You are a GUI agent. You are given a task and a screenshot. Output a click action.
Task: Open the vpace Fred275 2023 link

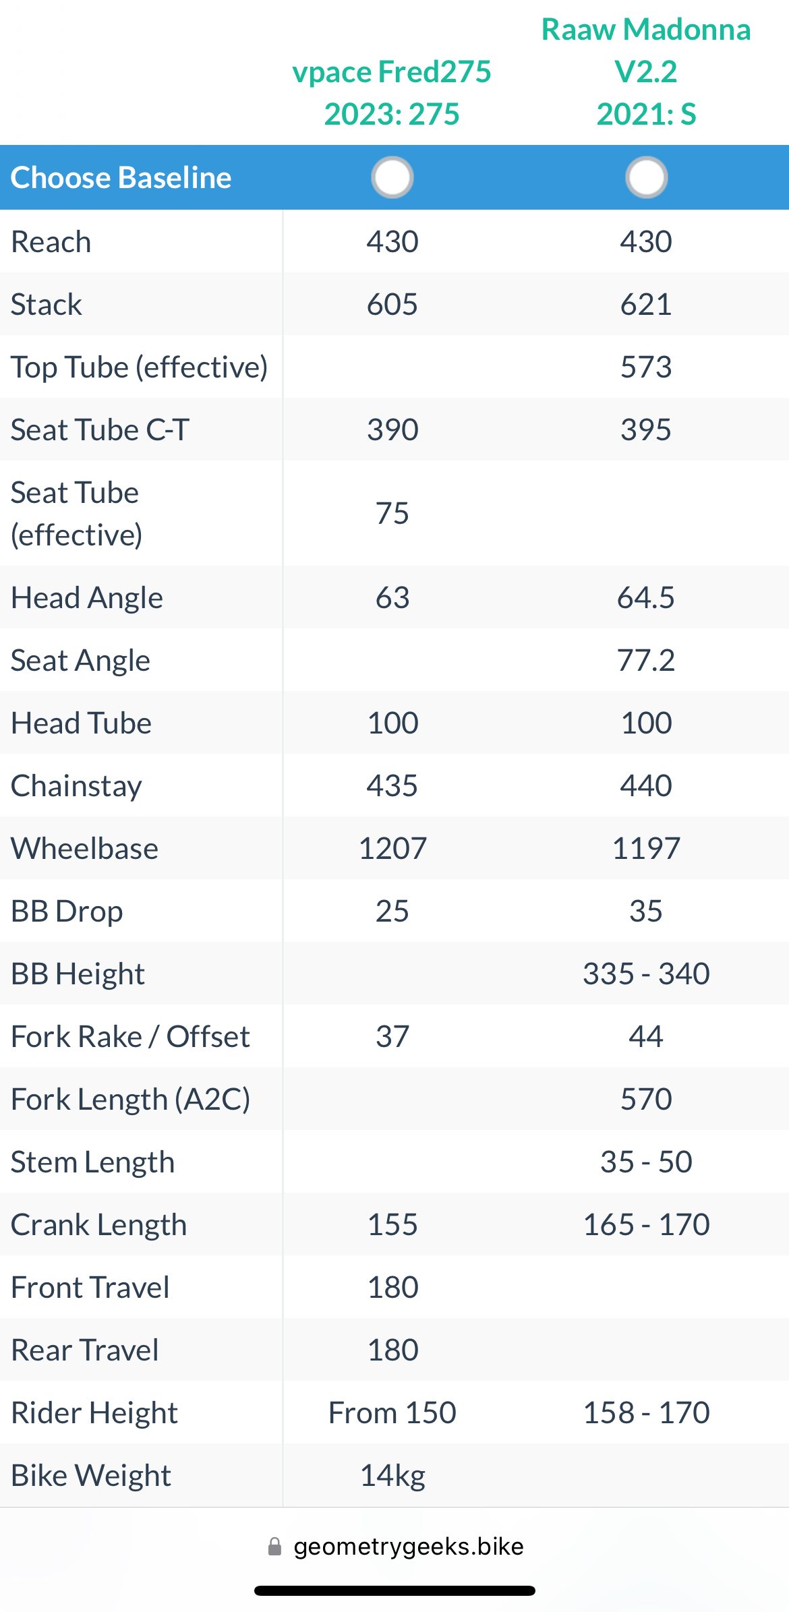coord(392,92)
